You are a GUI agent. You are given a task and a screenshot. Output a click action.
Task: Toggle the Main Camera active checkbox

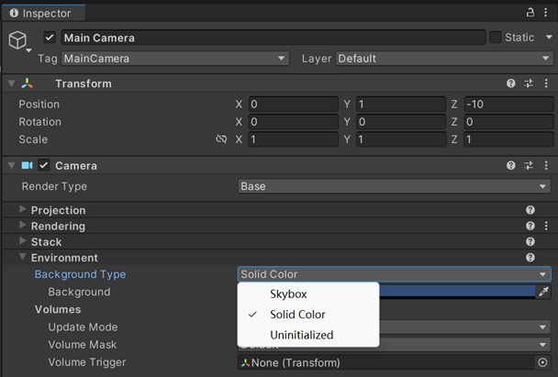[x=50, y=38]
